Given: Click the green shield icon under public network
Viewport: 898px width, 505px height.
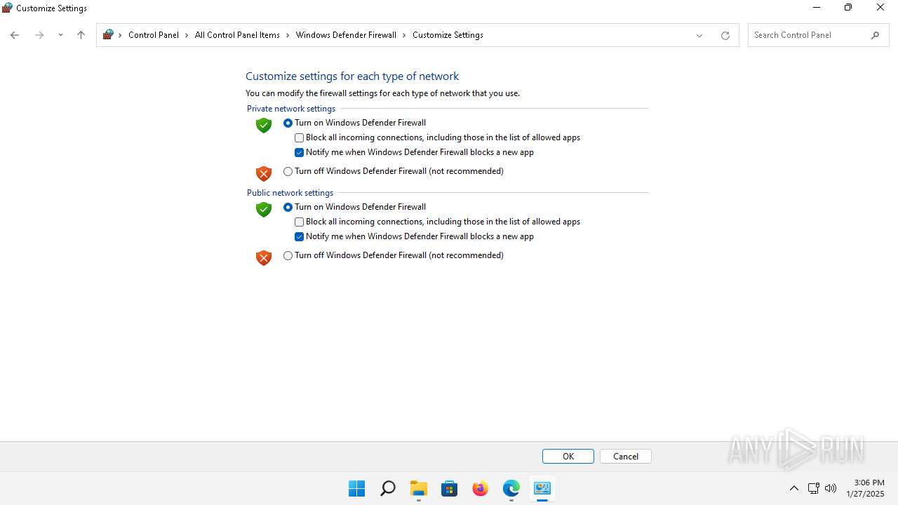Looking at the screenshot, I should 264,209.
